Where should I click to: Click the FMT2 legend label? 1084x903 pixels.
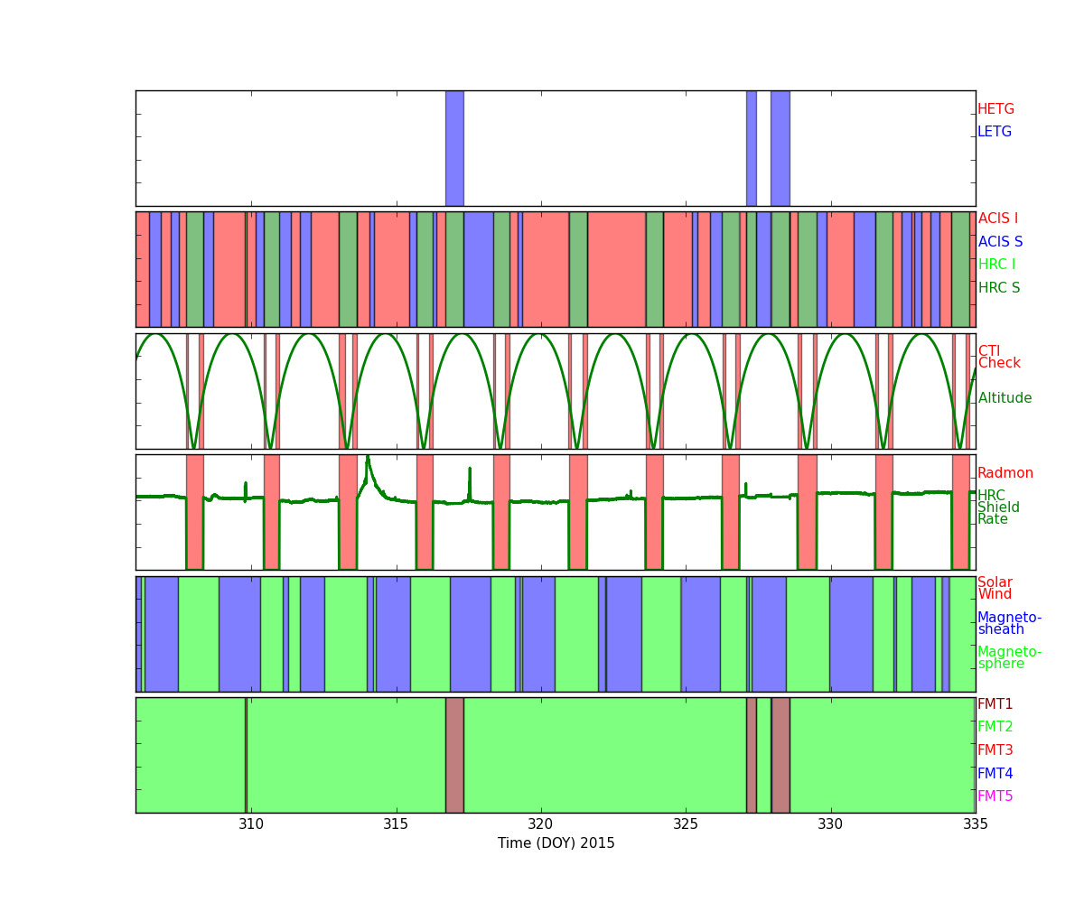[x=995, y=727]
